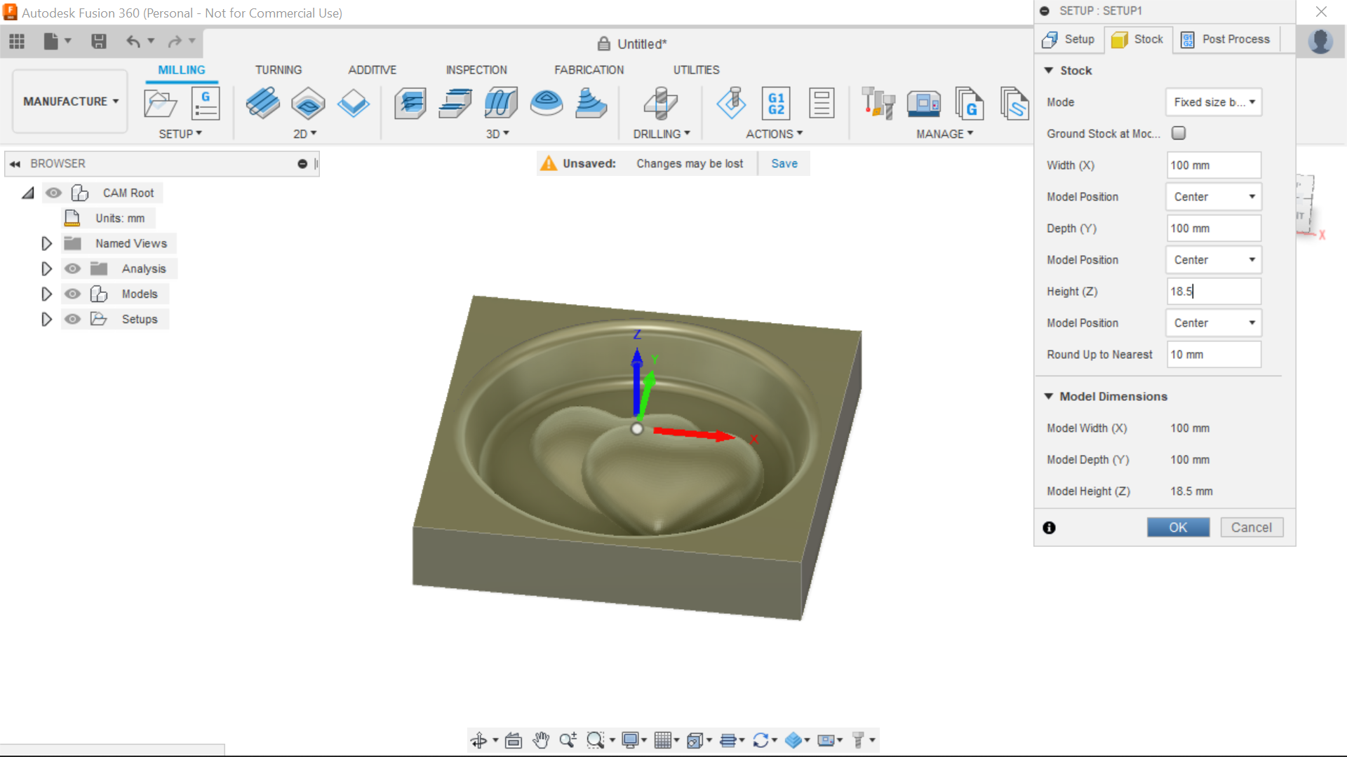1347x757 pixels.
Task: Click the Simulate action icon
Action: [732, 103]
